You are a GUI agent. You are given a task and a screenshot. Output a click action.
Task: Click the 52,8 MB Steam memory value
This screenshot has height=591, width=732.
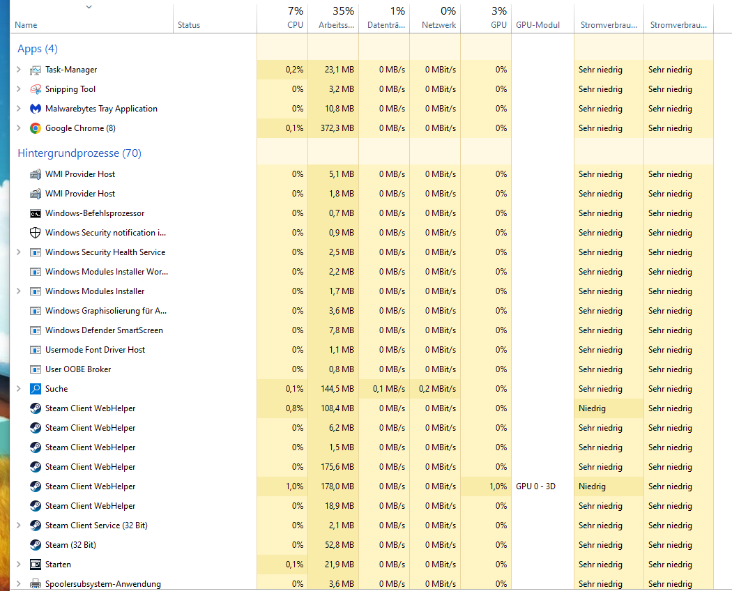pos(340,545)
